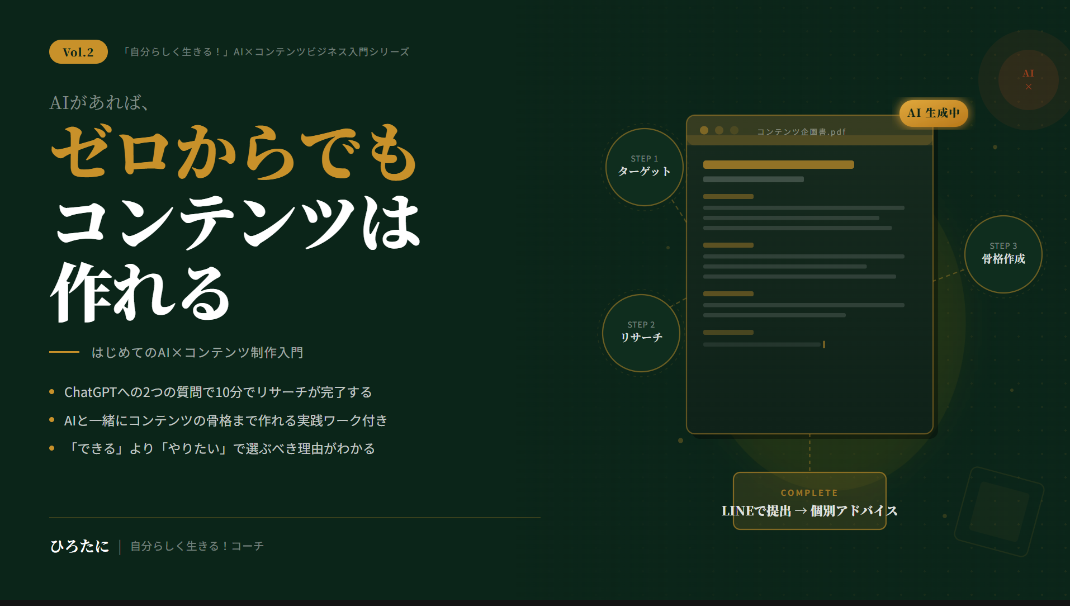The height and width of the screenshot is (606, 1070).
Task: Click the AI × circle in the top corner
Action: click(1028, 80)
